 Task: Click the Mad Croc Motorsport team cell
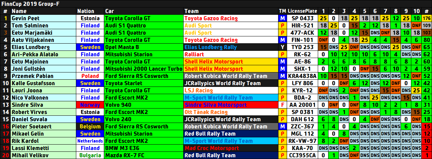click(x=231, y=148)
